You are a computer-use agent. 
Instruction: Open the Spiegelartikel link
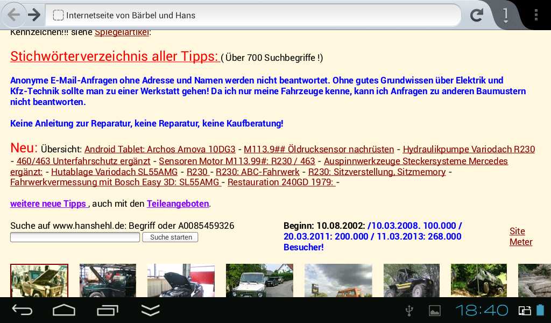click(122, 32)
